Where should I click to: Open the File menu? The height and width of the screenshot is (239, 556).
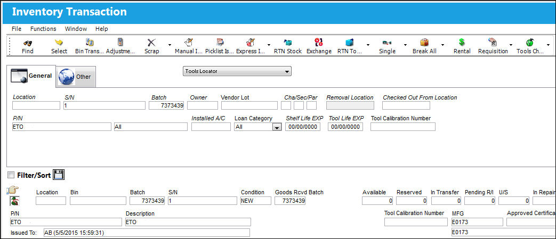[x=17, y=29]
